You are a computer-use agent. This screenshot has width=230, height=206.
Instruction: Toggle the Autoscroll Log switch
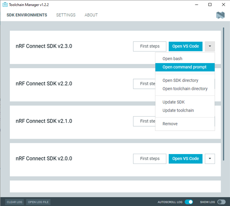[x=188, y=202]
